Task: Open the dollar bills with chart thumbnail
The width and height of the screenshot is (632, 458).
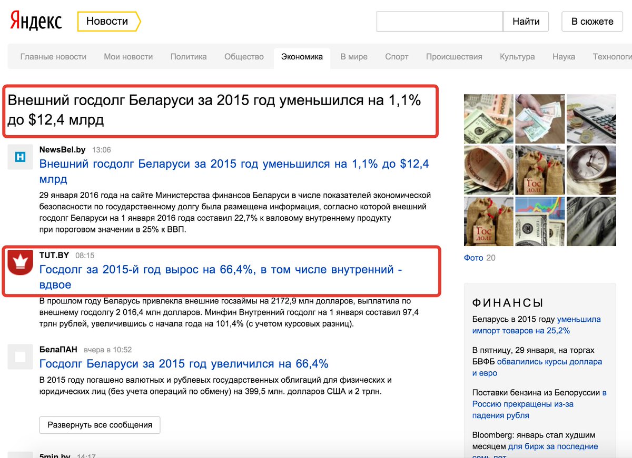Action: tap(540, 221)
